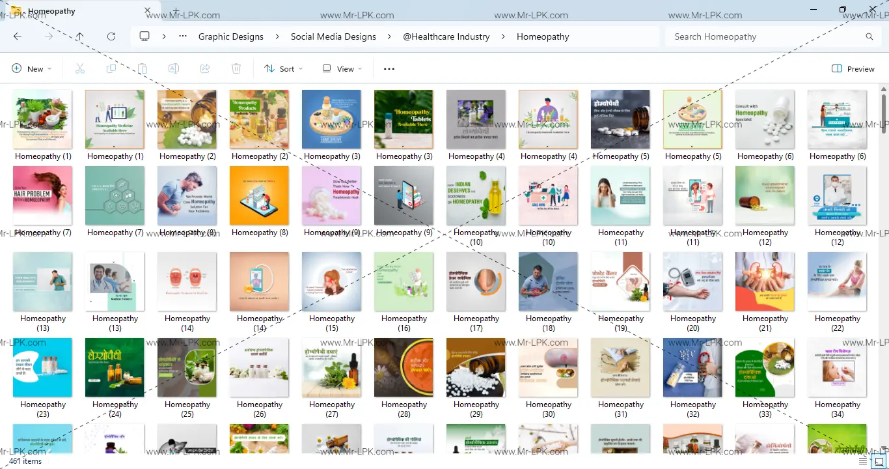Navigate back to previous folder
The image size is (889, 469).
pos(18,36)
